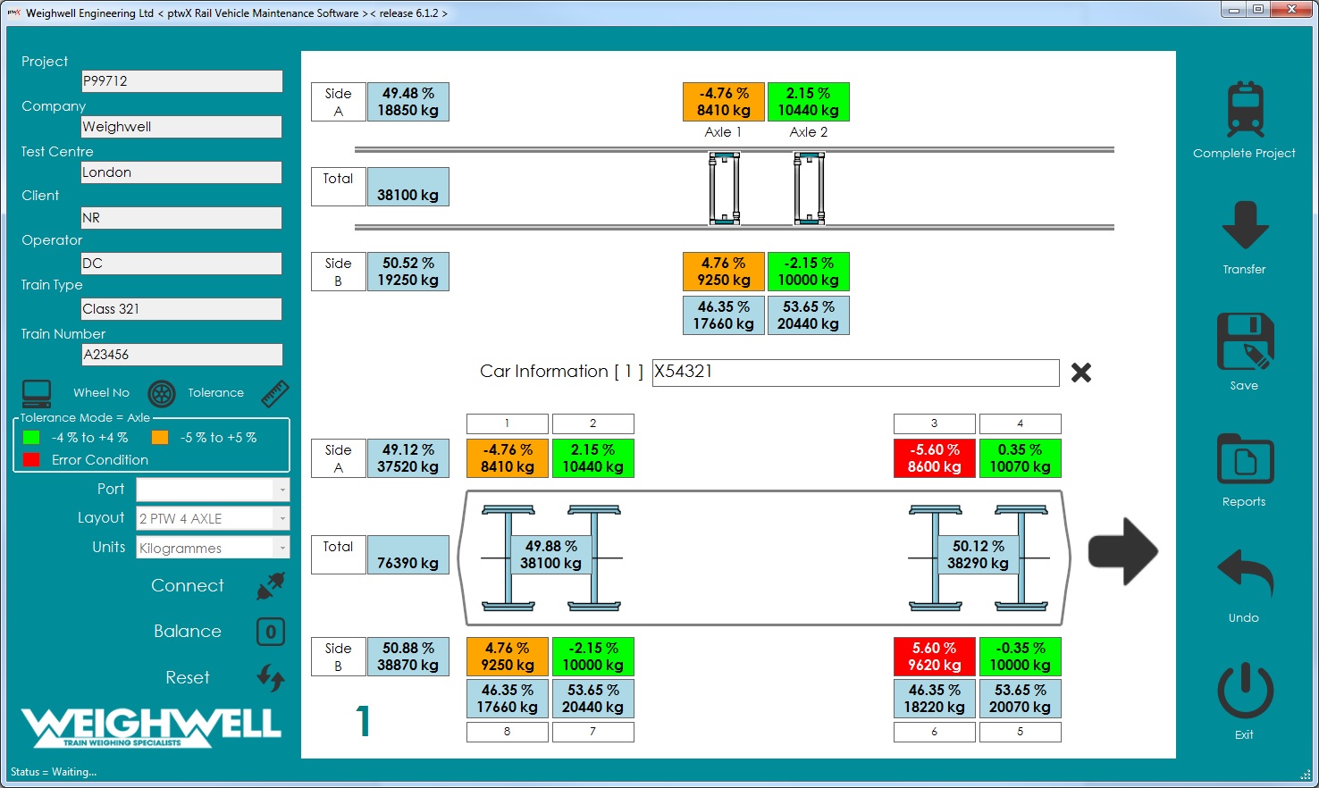Open the Reports folder icon
The image size is (1319, 788).
(x=1245, y=458)
